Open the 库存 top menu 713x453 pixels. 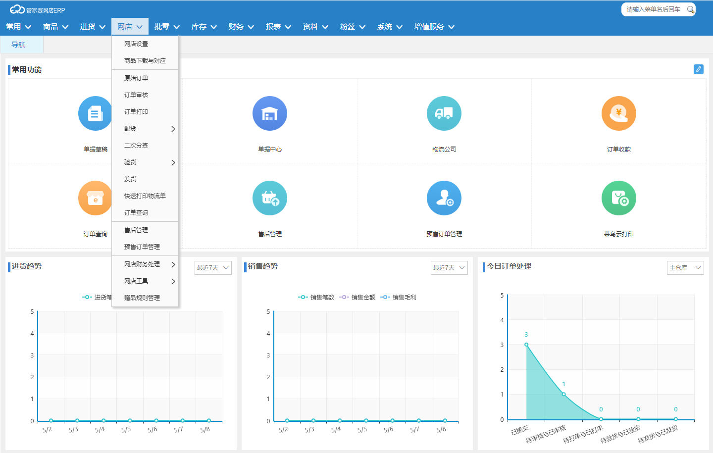[x=204, y=27]
